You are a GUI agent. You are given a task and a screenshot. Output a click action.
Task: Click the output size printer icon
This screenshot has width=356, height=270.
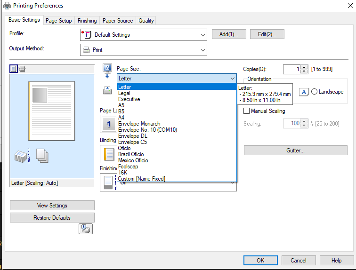point(107,90)
